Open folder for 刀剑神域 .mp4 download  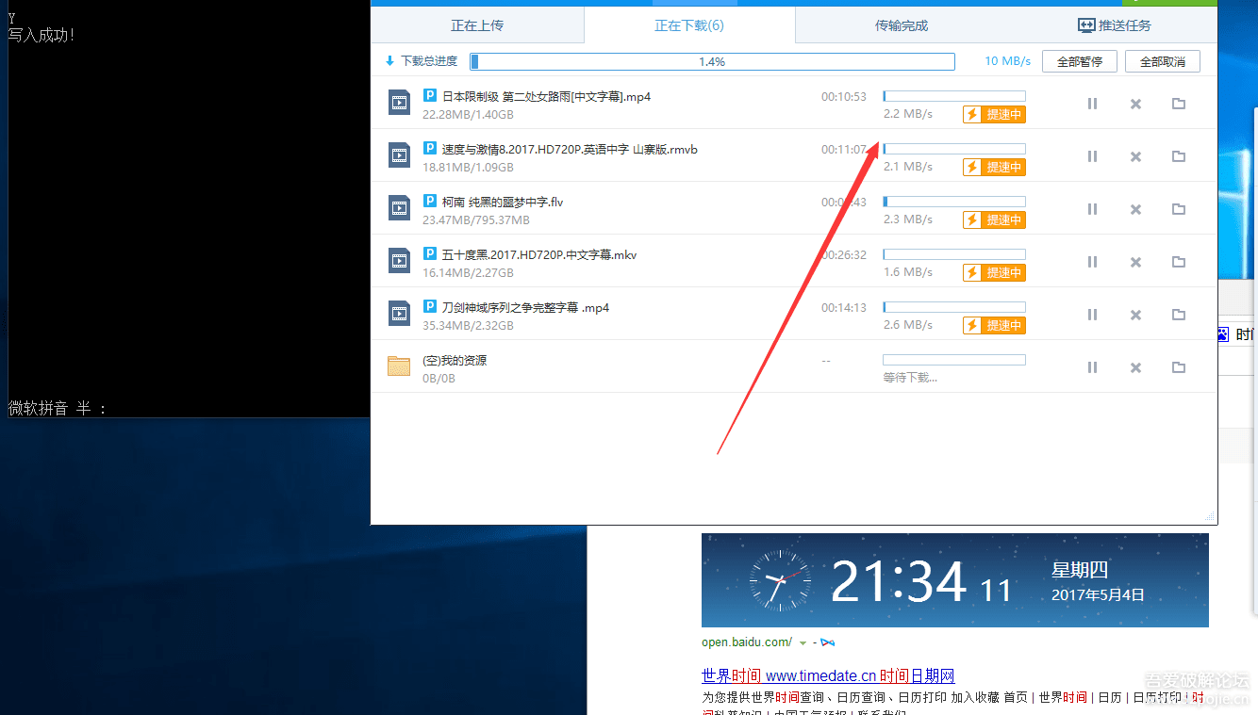1179,315
